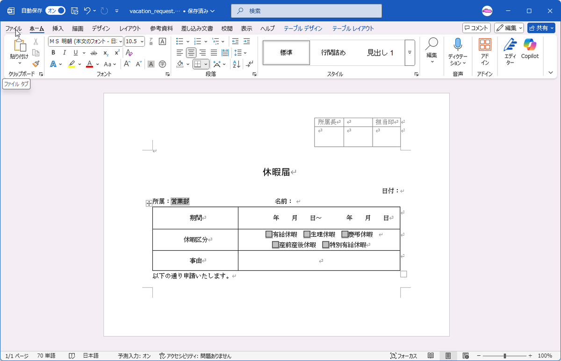561x361 pixels.
Task: Apply Italic formatting
Action: tap(65, 53)
